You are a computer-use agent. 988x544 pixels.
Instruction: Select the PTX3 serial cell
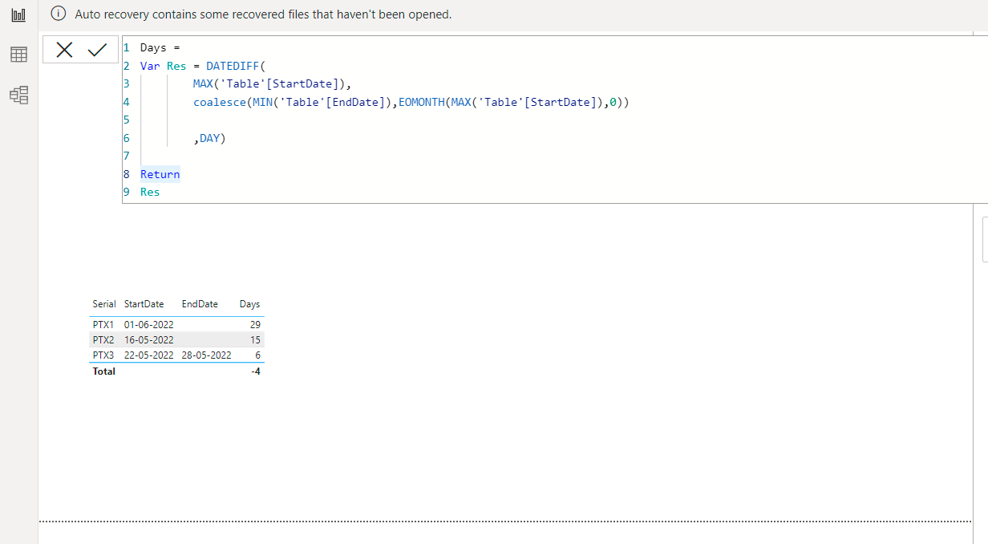pos(103,355)
